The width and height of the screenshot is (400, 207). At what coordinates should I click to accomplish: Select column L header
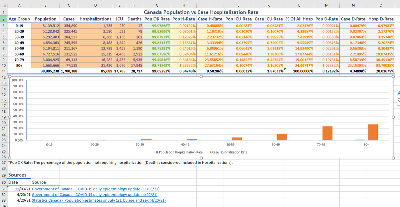point(299,5)
